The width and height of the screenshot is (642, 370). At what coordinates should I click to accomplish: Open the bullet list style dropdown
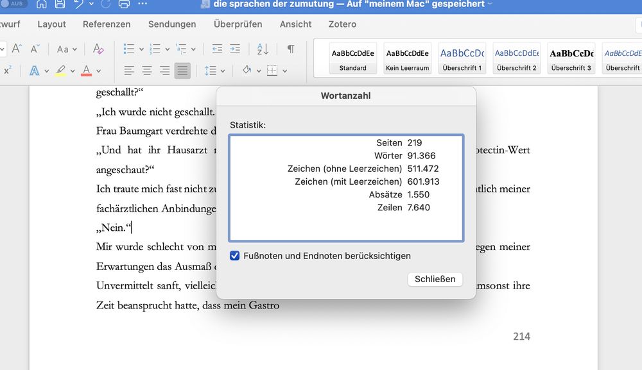click(x=140, y=49)
